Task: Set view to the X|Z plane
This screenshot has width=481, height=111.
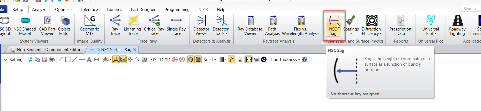Action: click(168, 59)
